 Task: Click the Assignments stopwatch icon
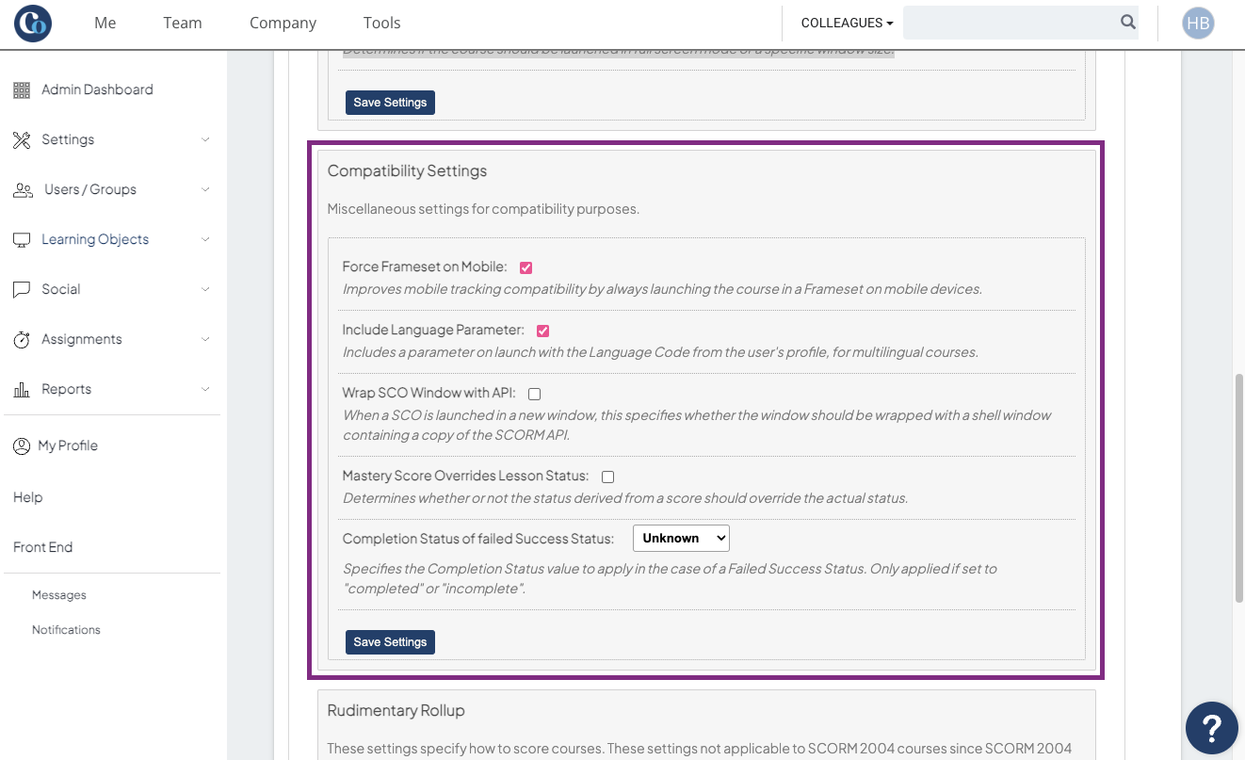[22, 339]
